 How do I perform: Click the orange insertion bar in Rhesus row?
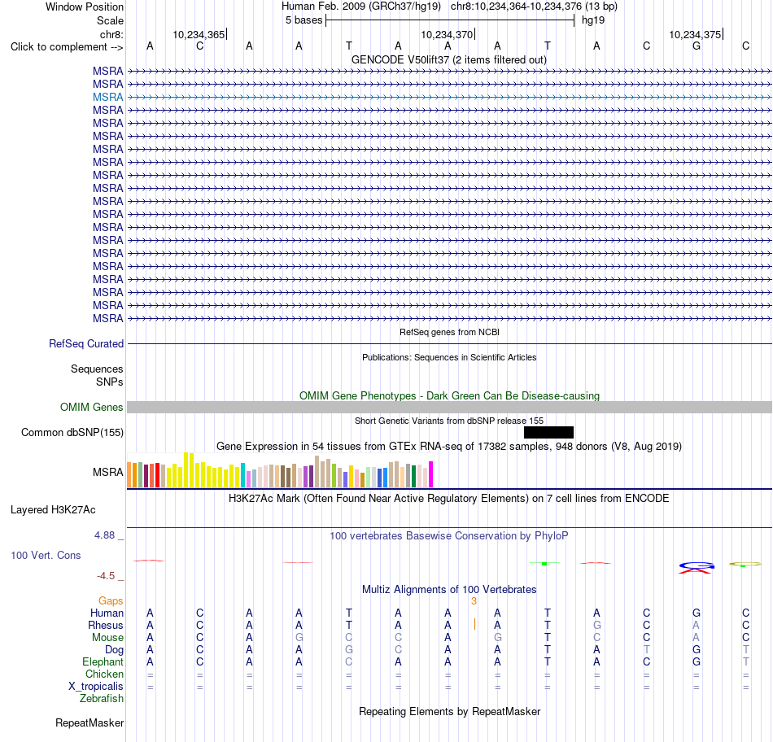(x=474, y=624)
